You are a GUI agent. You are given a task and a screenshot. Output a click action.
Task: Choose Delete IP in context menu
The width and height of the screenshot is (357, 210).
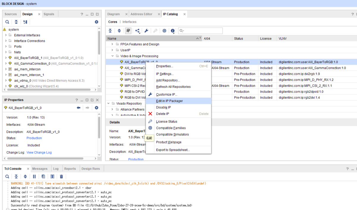178,114
